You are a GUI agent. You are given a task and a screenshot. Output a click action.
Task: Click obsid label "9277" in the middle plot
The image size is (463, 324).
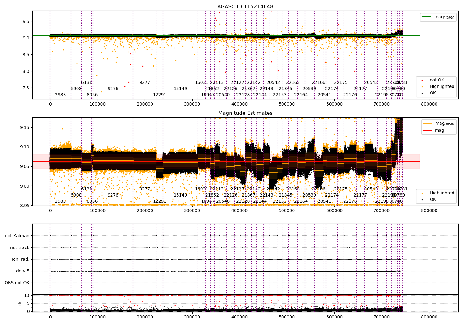point(145,189)
